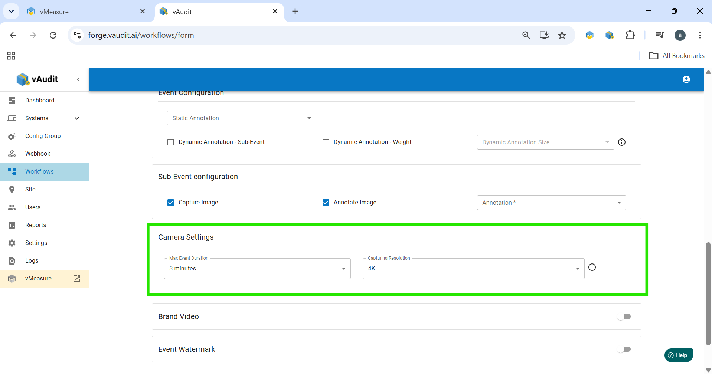This screenshot has width=712, height=374.
Task: Reload the page
Action: coord(53,35)
